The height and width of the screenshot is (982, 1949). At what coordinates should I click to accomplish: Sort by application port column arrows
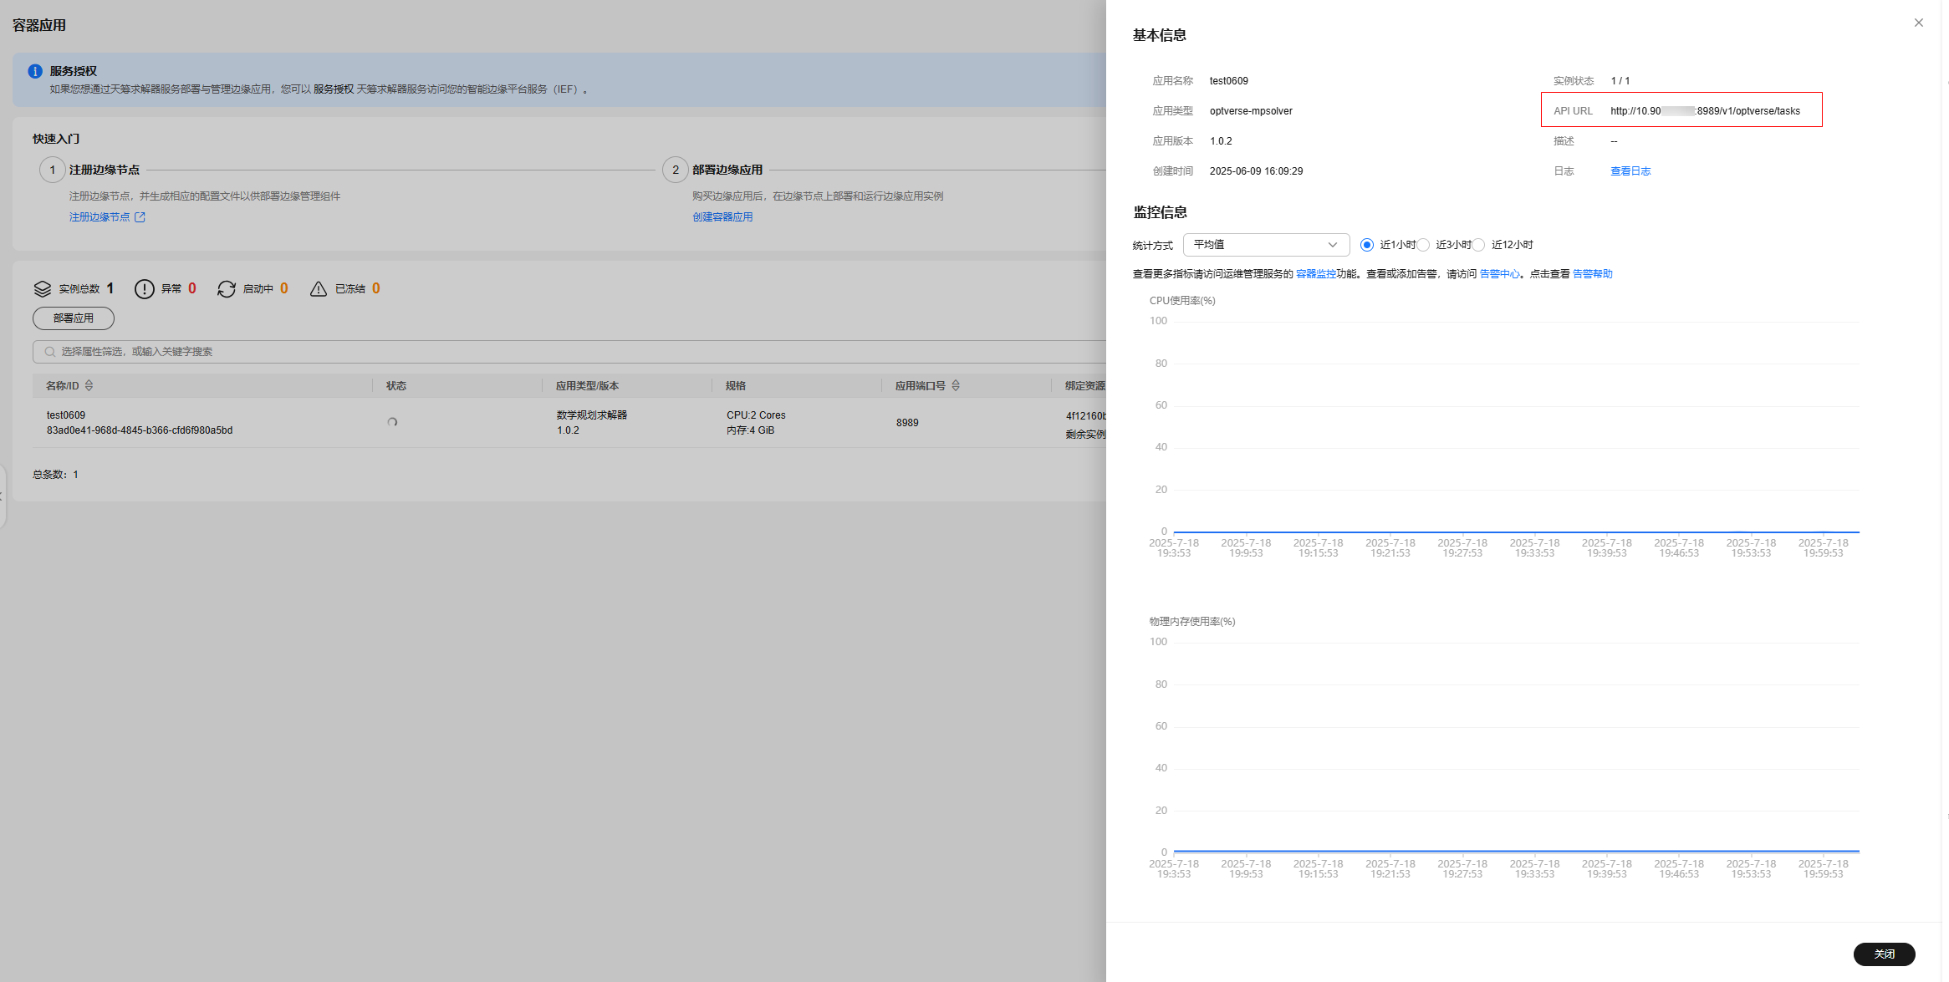tap(956, 385)
